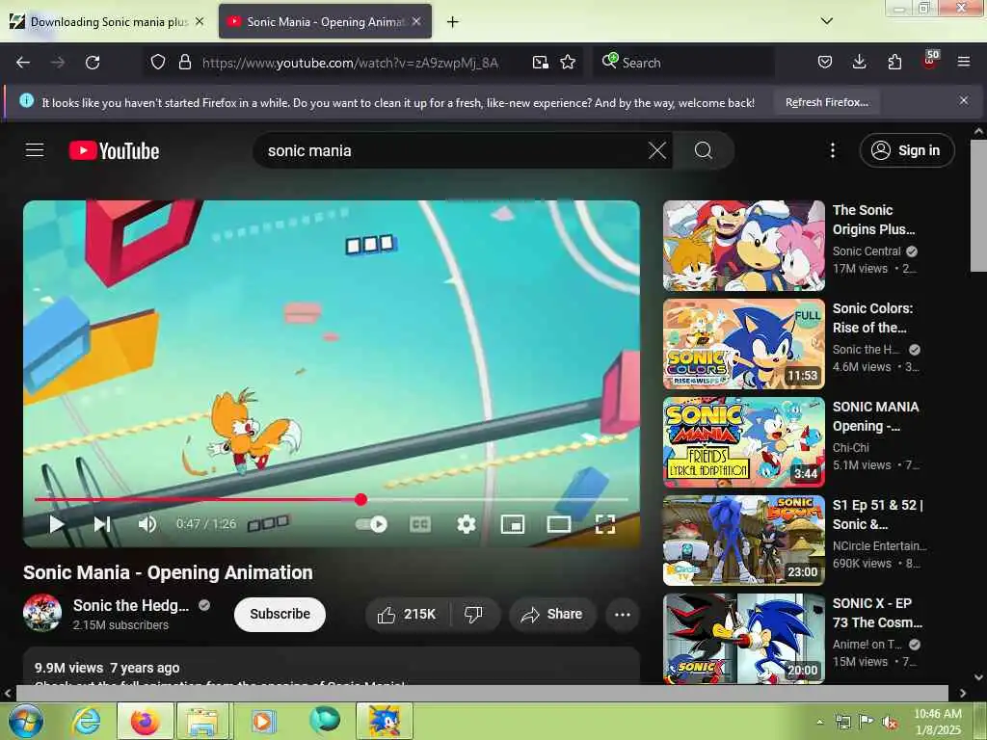Switch to the Downloading Sonic mania plus tab
This screenshot has height=740, width=987.
(108, 22)
